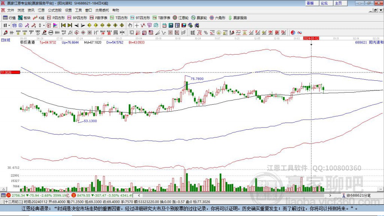Viewport: 384px width, 216px height.
Task: Click the Shenzhen index round icon
Action: point(74,195)
